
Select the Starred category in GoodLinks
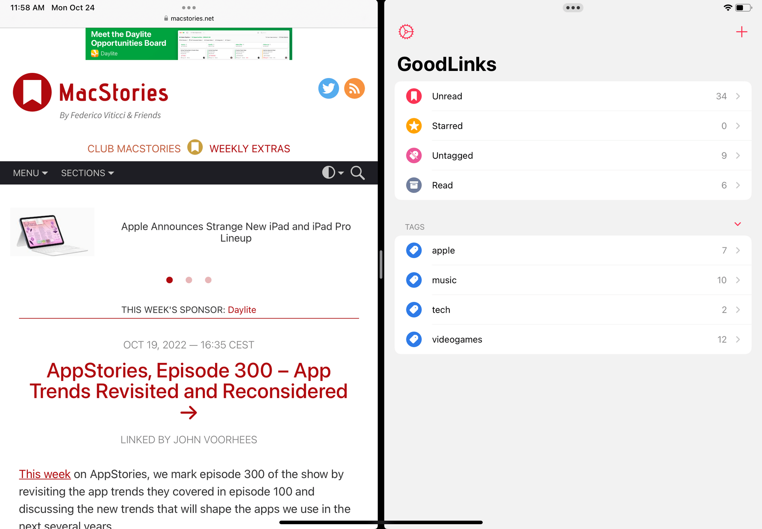coord(573,126)
